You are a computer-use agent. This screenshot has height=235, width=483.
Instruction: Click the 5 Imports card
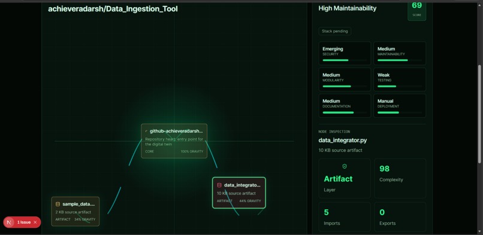pyautogui.click(x=345, y=217)
